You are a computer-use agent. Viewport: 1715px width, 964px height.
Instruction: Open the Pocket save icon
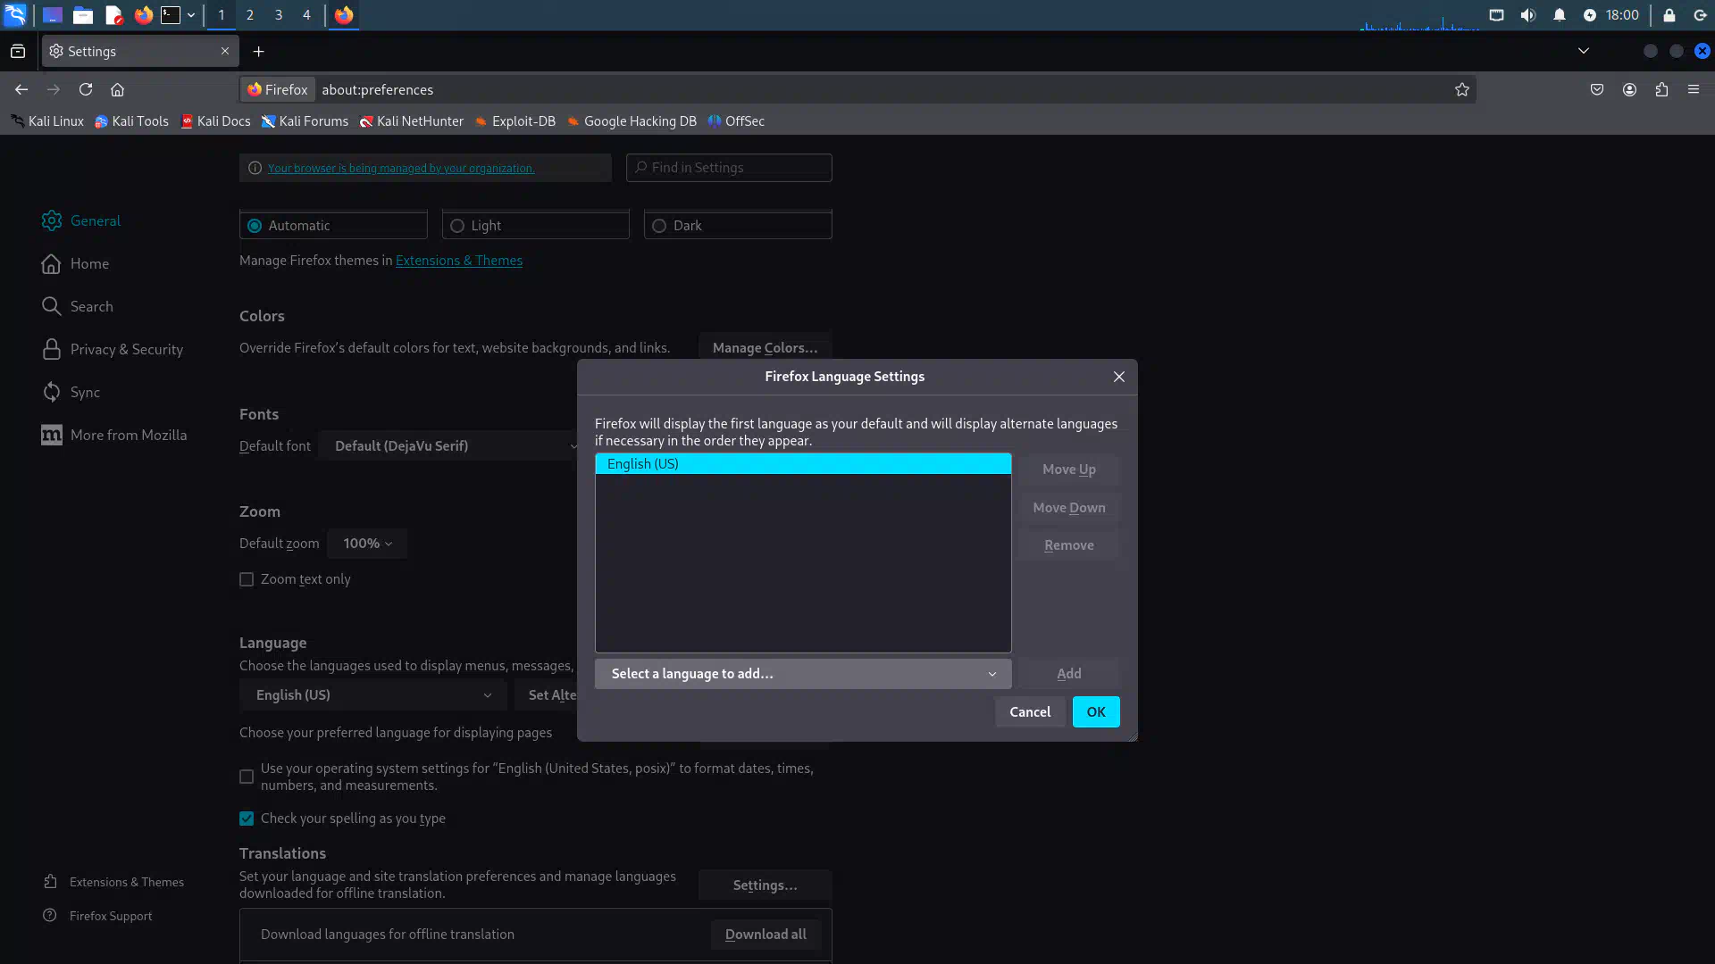pos(1597,89)
